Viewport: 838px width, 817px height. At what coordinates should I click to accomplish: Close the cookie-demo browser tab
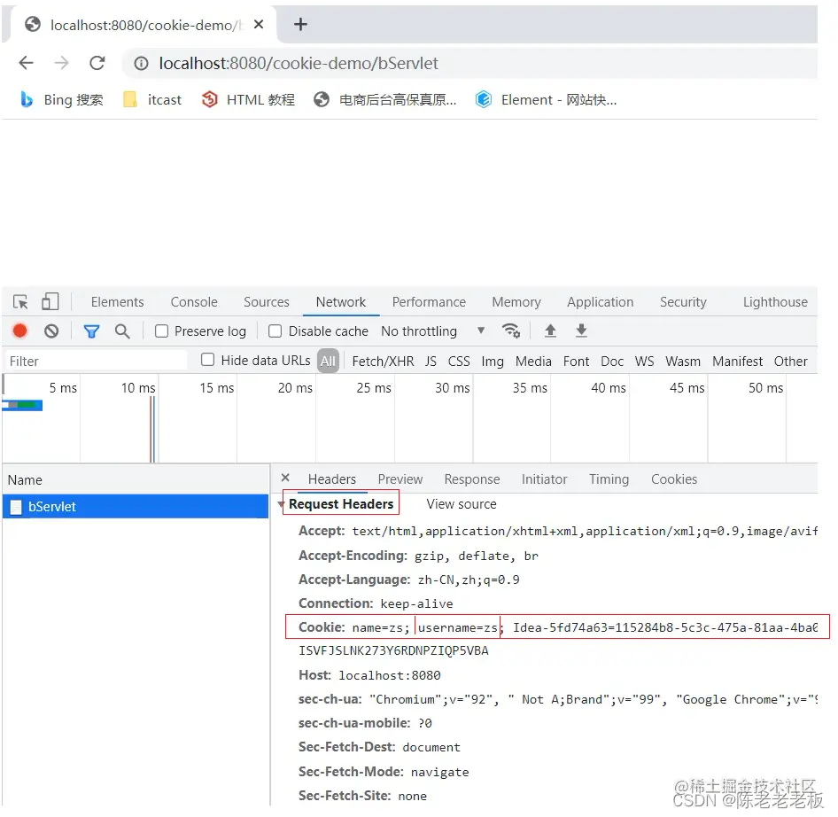tap(259, 24)
